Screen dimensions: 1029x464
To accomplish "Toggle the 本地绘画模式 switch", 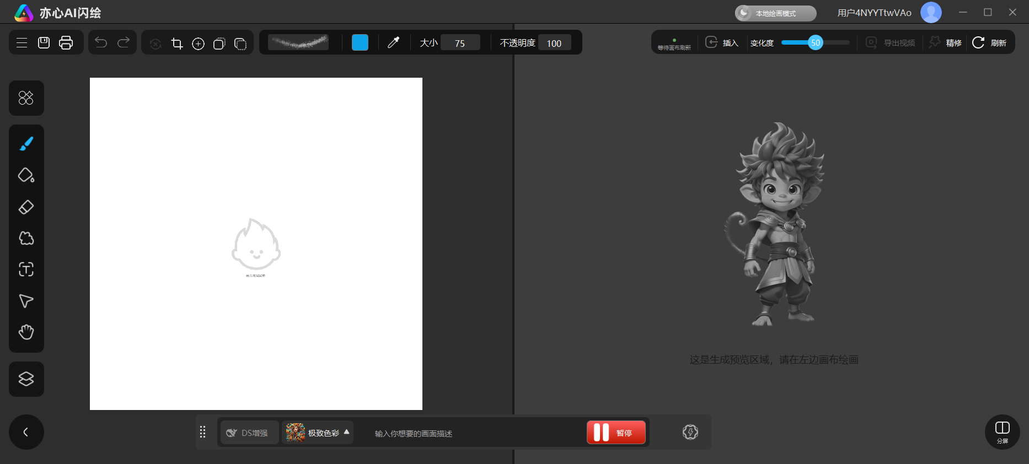I will pyautogui.click(x=775, y=13).
